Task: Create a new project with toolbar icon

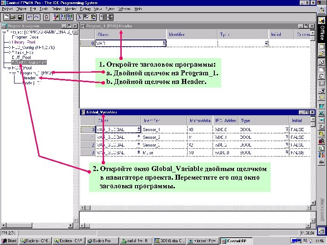Action: (6, 17)
